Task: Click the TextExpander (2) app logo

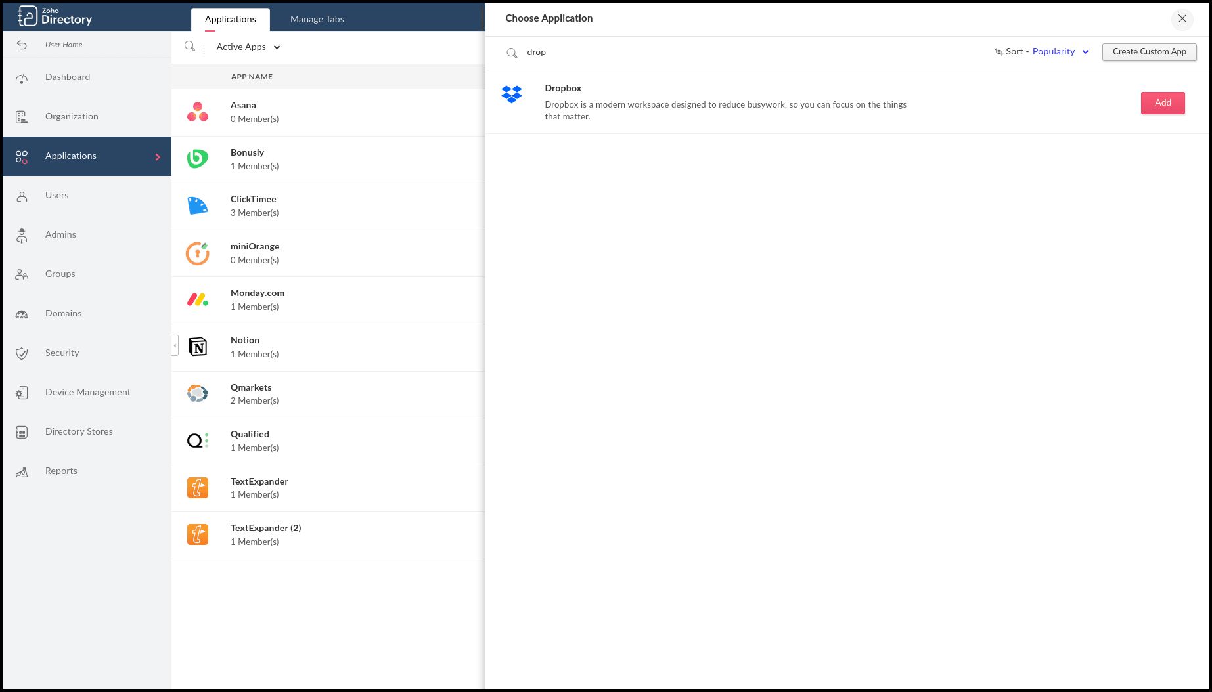Action: click(x=198, y=534)
